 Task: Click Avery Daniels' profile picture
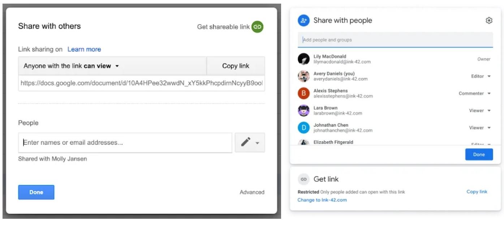303,76
